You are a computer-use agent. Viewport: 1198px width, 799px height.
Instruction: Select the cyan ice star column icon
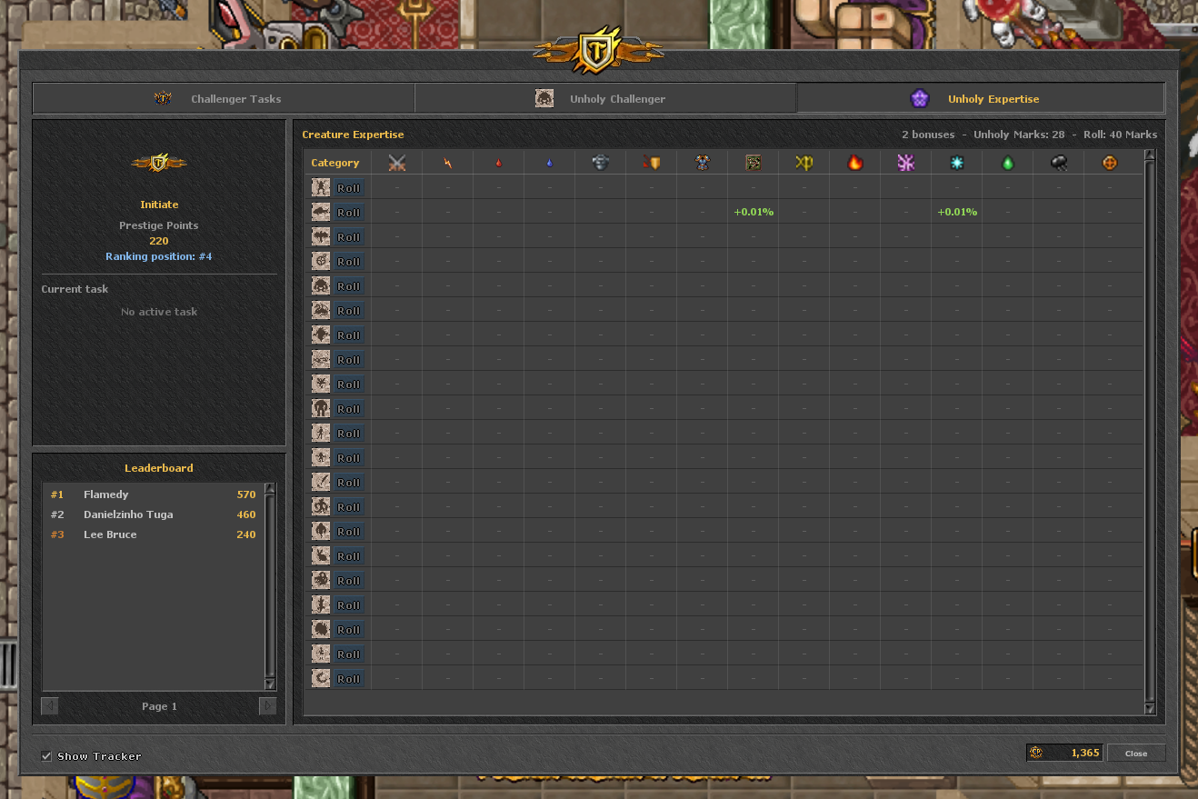click(956, 163)
